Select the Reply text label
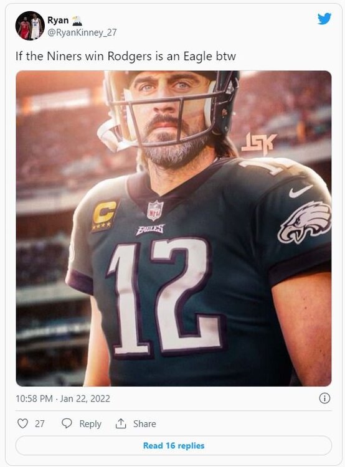The image size is (345, 467). pos(90,423)
